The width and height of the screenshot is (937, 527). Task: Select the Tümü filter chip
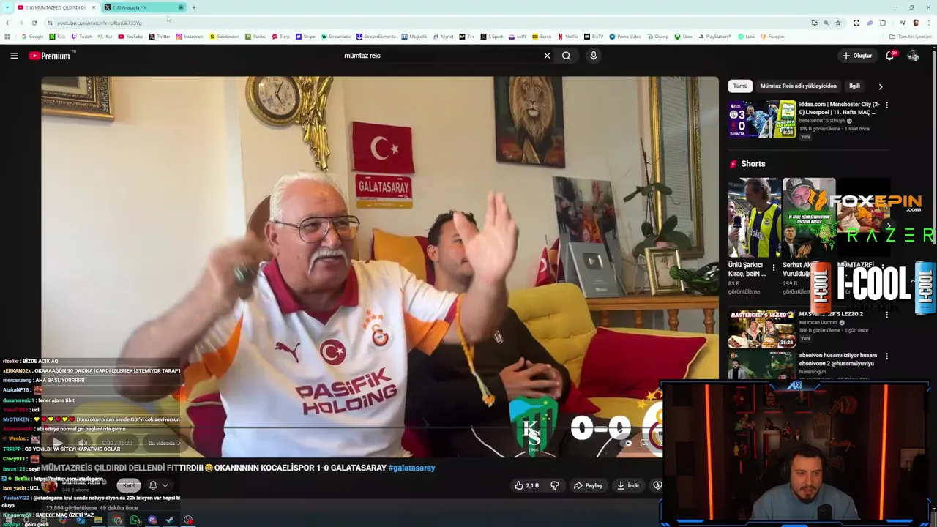click(x=741, y=86)
